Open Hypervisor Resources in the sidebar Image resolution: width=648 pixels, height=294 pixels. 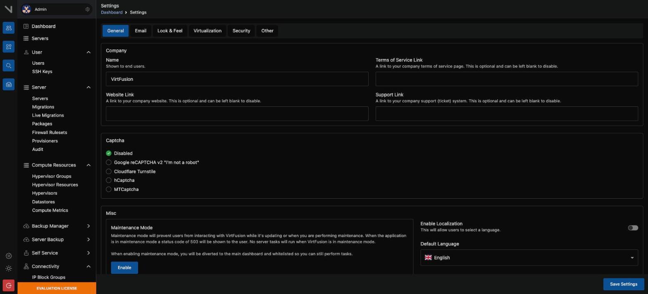[x=55, y=185]
